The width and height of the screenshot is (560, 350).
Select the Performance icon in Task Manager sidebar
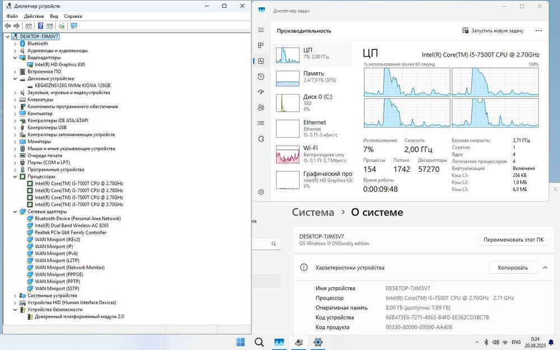[x=261, y=61]
